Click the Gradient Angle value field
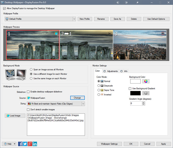173x148 pixels. 136,103
